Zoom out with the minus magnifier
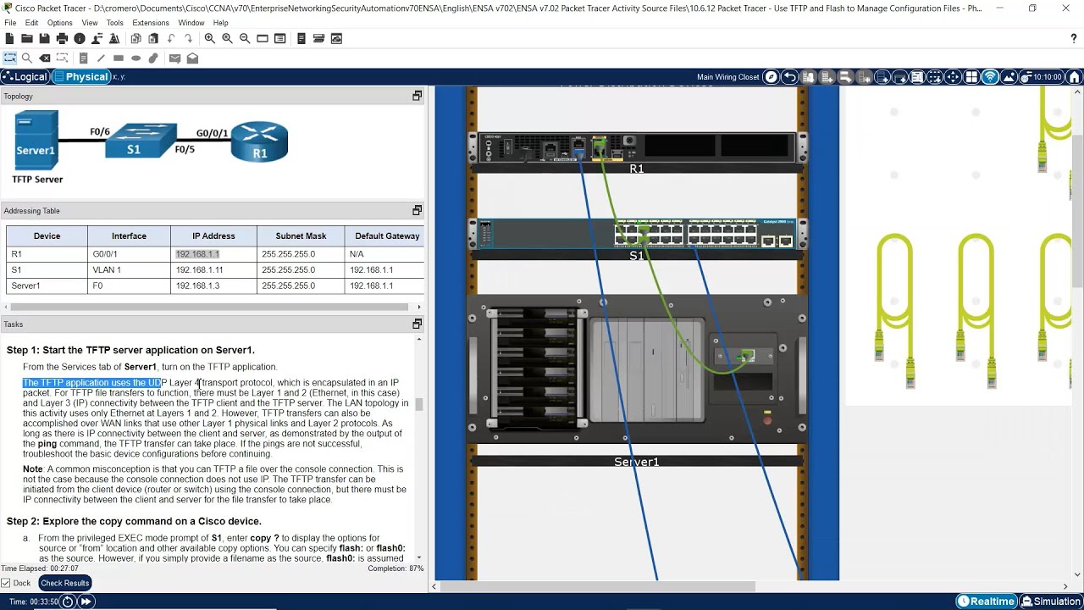The width and height of the screenshot is (1084, 610). [245, 39]
